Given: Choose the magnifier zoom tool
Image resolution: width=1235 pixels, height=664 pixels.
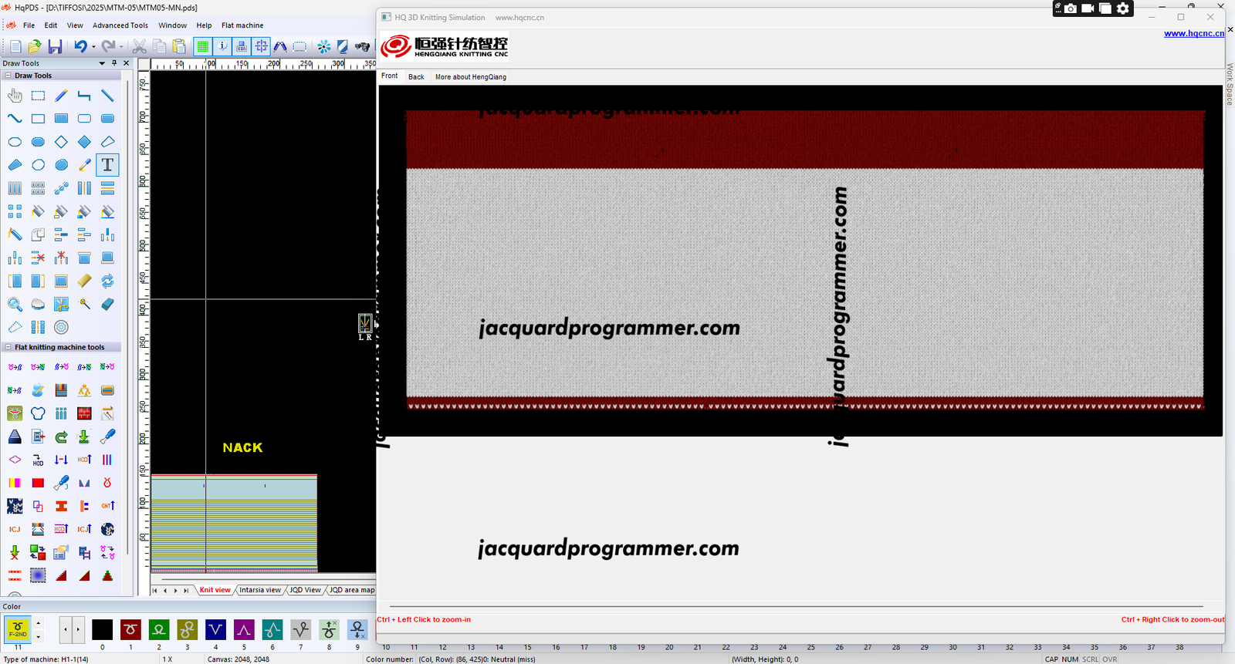Looking at the screenshot, I should 15,305.
